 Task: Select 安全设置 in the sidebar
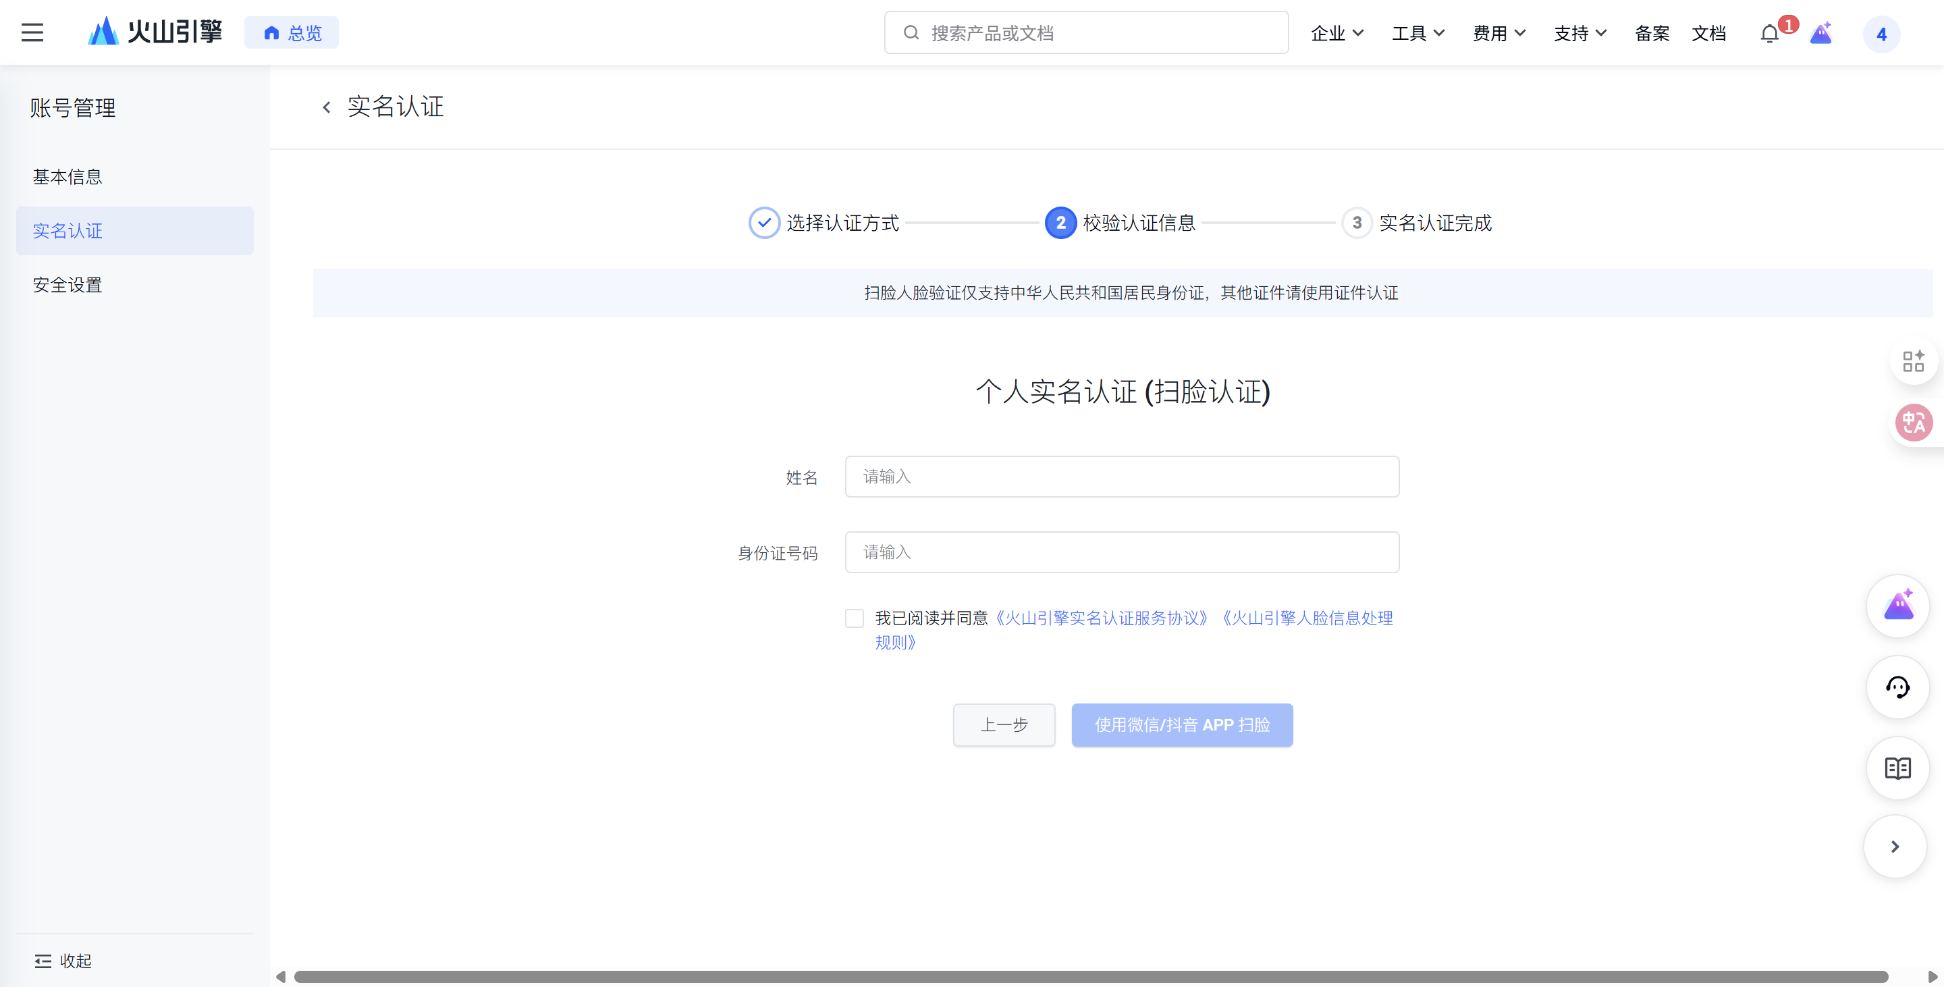point(67,286)
